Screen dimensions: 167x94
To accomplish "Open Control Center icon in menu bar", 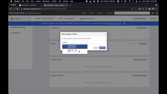I will [137, 1].
